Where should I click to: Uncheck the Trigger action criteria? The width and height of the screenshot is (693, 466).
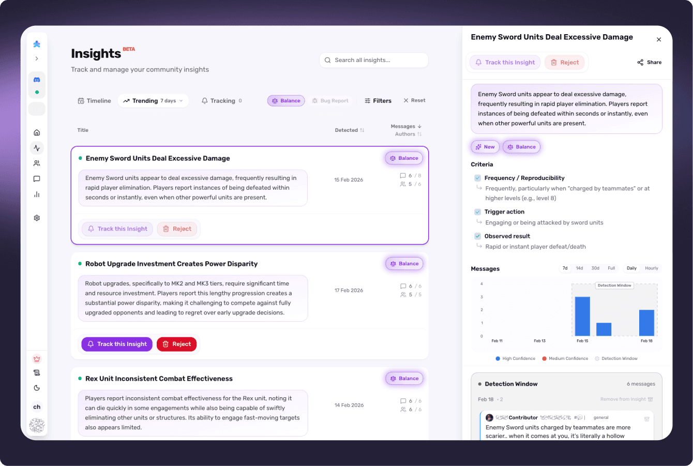tap(477, 212)
